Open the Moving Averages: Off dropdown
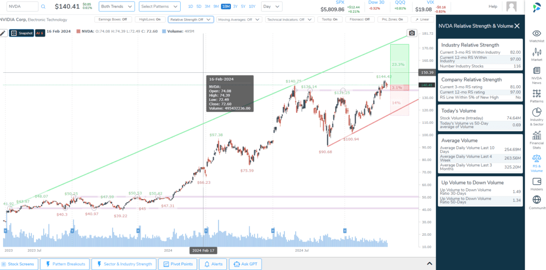This screenshot has height=270, width=546. [x=239, y=19]
